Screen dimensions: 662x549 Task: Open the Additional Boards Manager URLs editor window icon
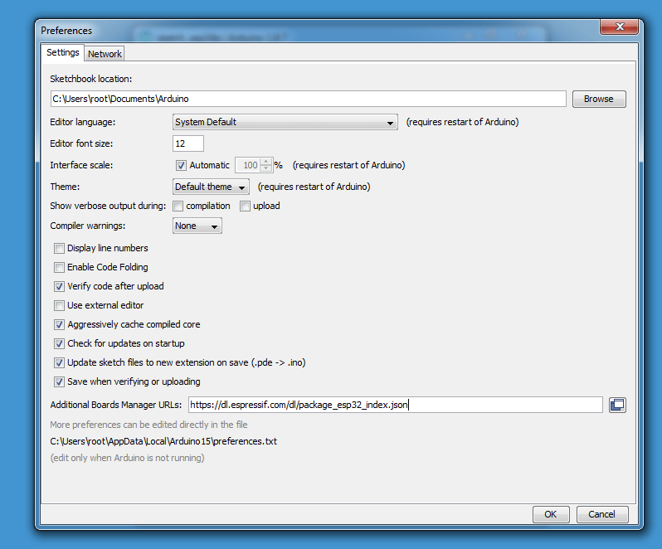tap(617, 405)
